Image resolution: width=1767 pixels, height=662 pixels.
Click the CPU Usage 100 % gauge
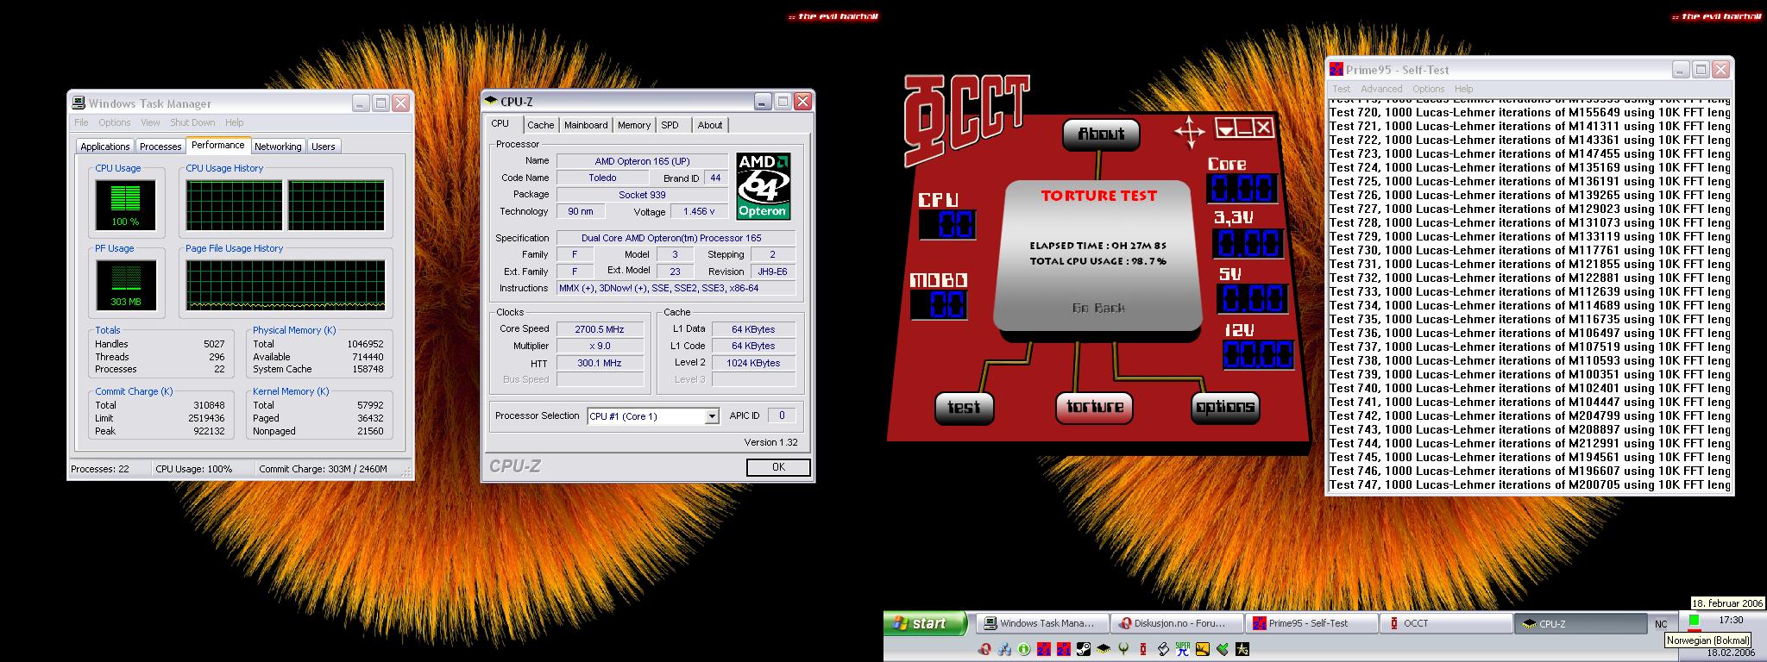(x=125, y=205)
